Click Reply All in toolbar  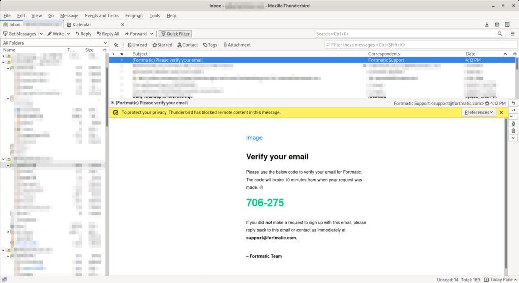(x=108, y=34)
